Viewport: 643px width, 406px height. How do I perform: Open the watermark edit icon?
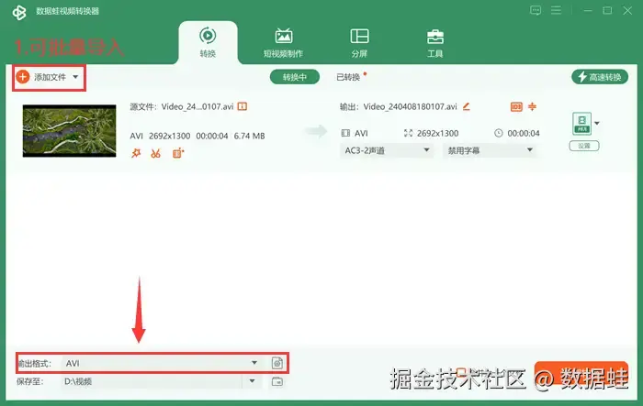178,153
